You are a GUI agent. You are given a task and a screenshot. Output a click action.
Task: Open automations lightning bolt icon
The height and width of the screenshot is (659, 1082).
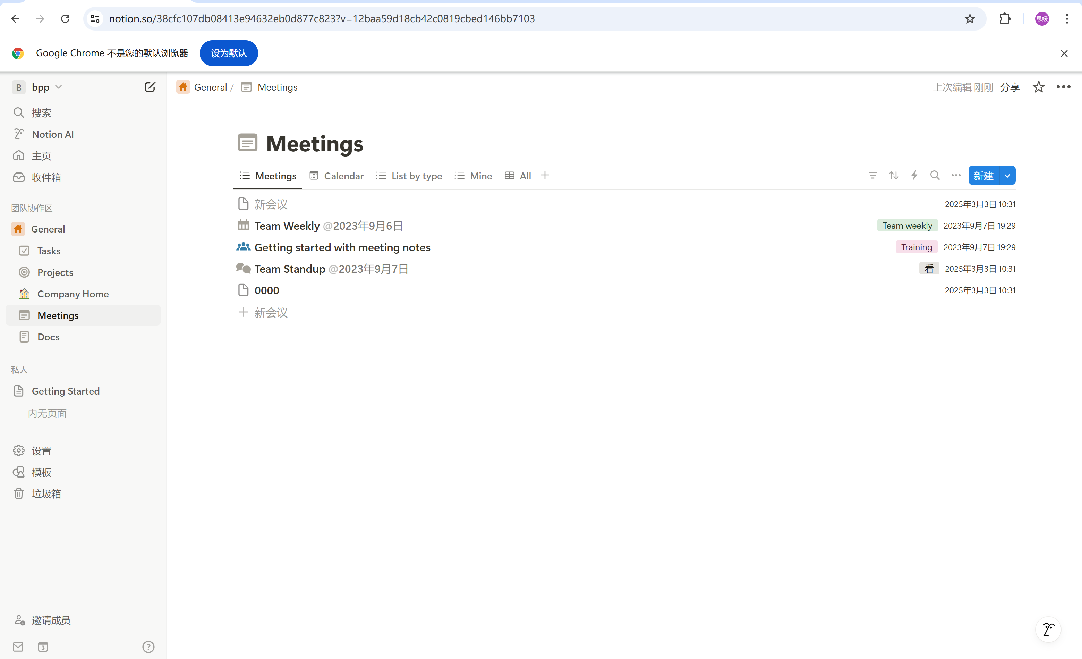pyautogui.click(x=914, y=176)
